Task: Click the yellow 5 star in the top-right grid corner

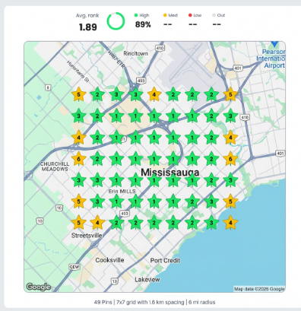Action: click(230, 94)
